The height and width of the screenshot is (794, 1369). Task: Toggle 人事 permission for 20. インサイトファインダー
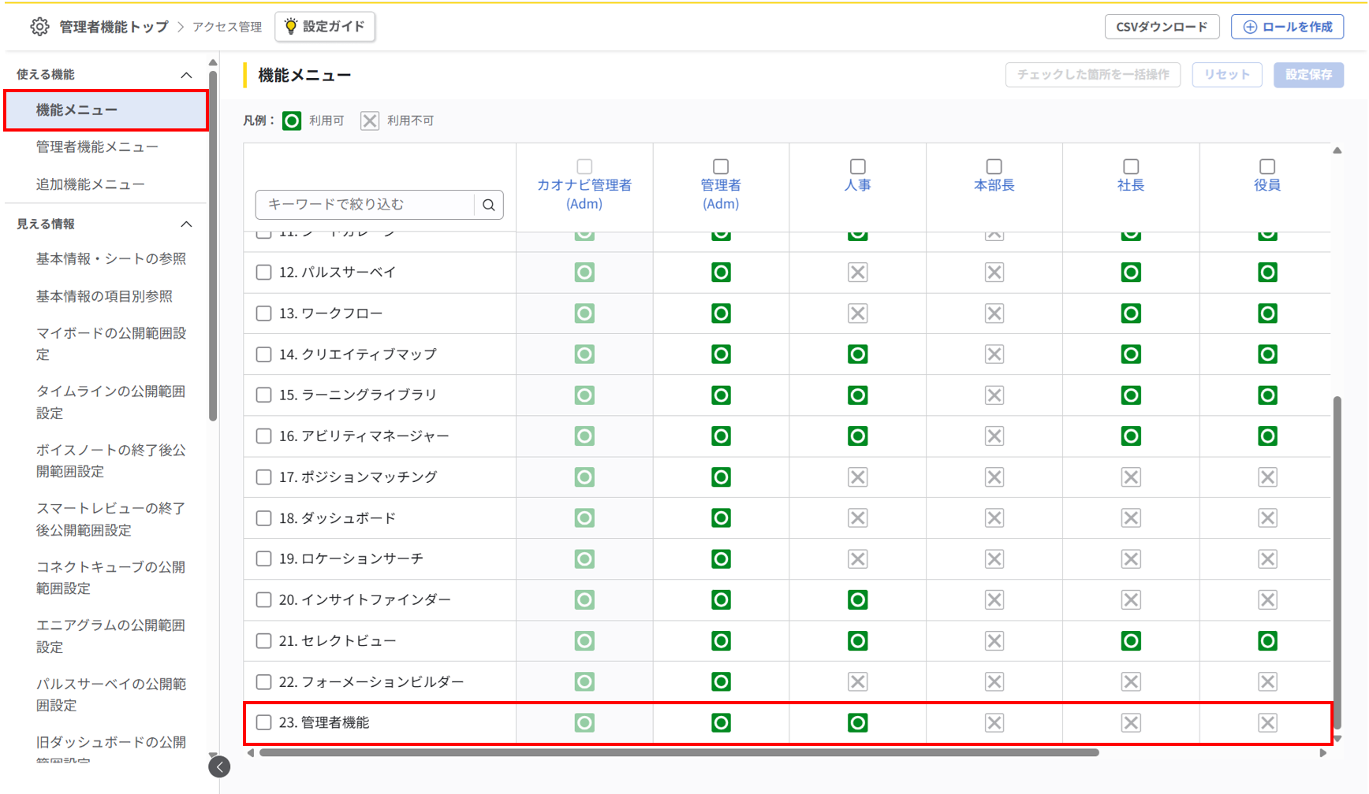[857, 600]
